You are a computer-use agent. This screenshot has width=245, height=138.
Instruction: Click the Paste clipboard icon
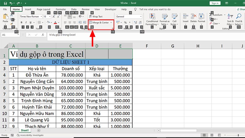coord(6,17)
